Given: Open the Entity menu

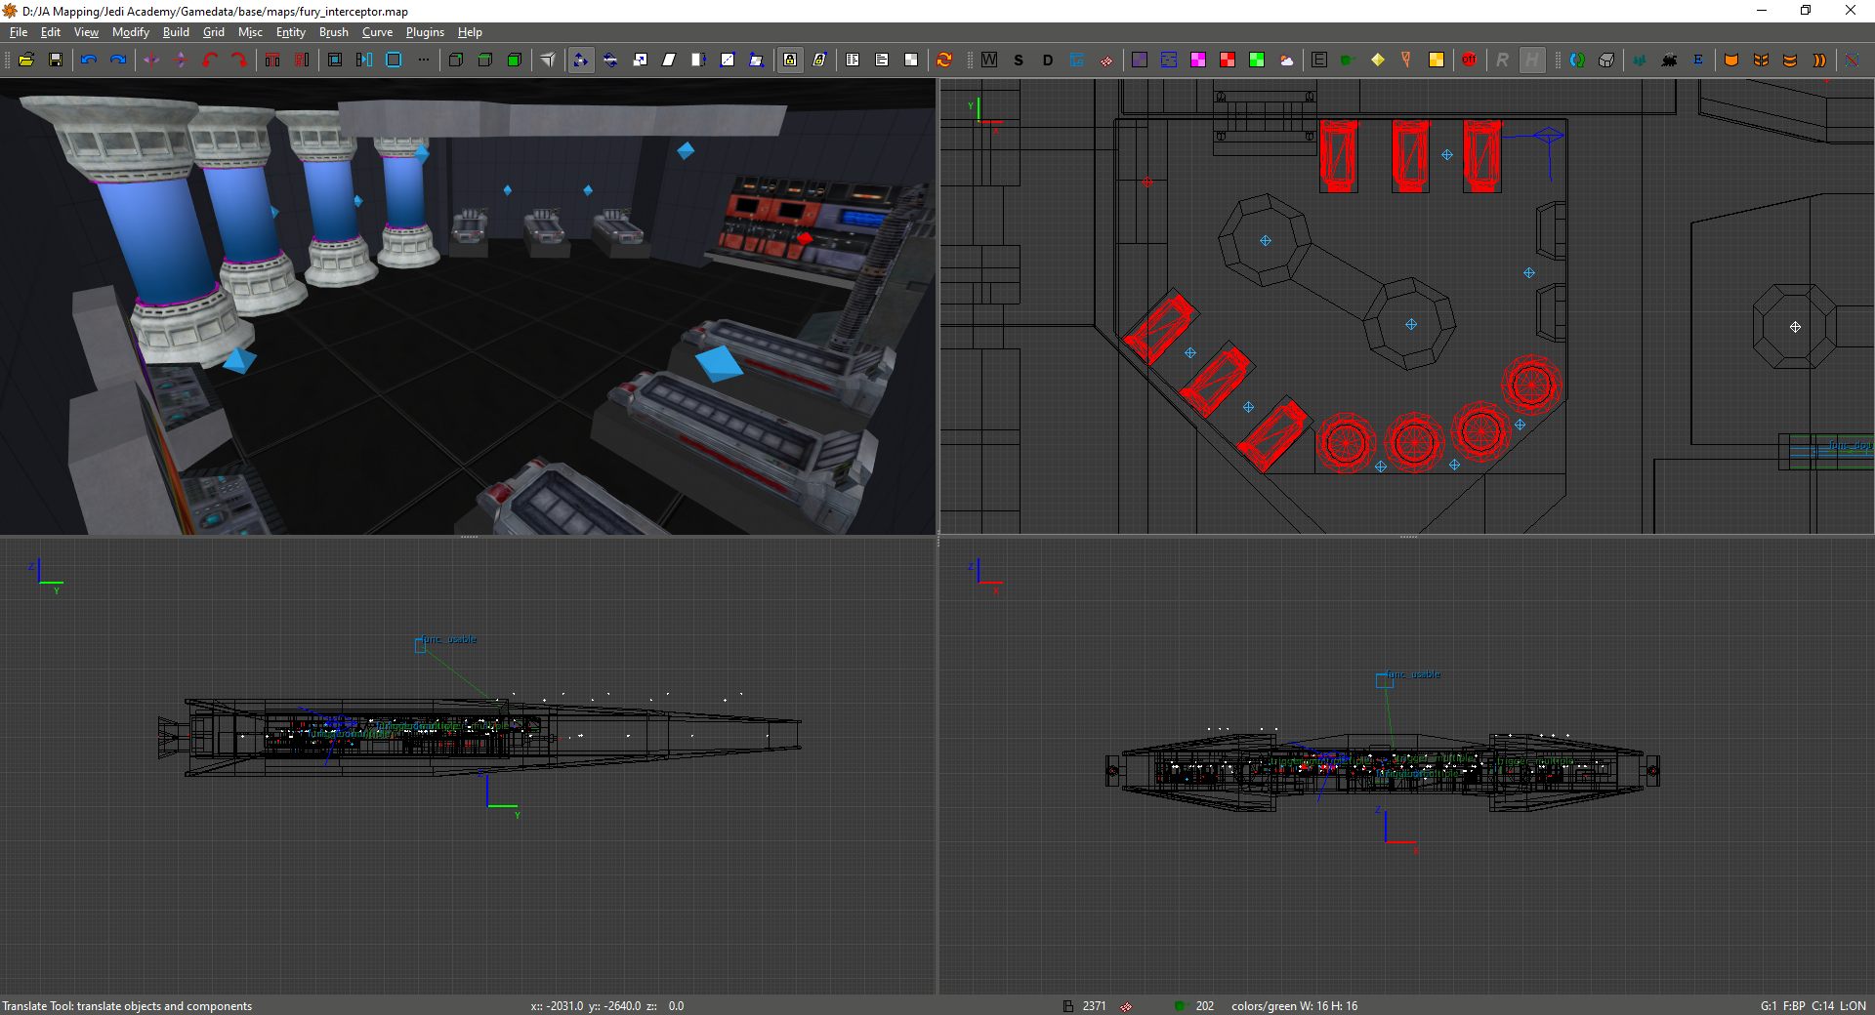Looking at the screenshot, I should (290, 32).
